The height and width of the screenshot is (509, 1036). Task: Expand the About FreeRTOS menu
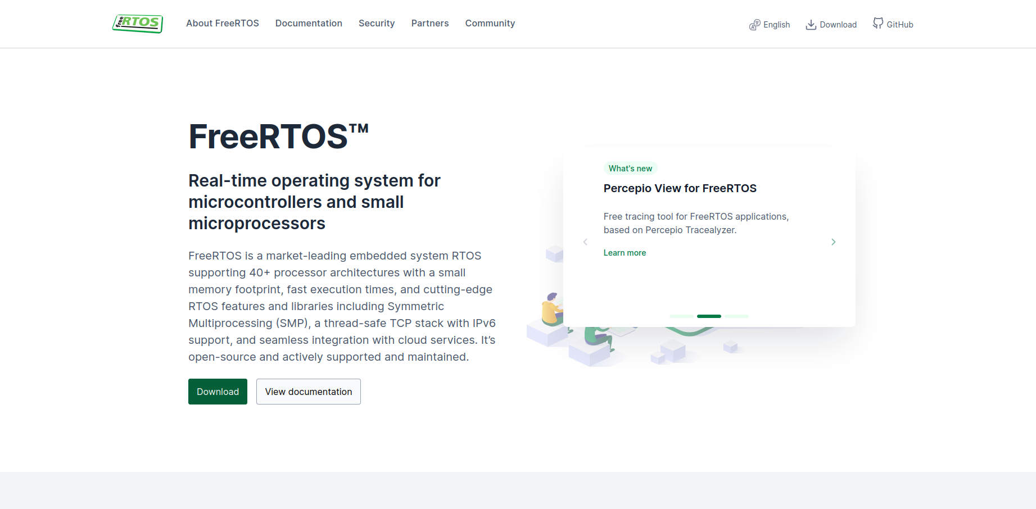pyautogui.click(x=223, y=23)
